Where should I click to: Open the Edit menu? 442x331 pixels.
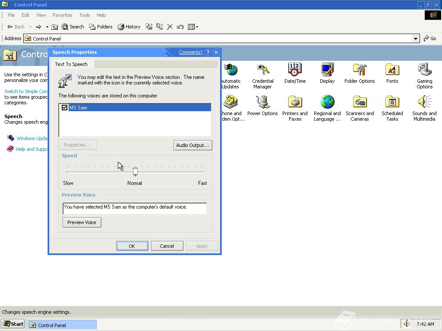coord(25,15)
